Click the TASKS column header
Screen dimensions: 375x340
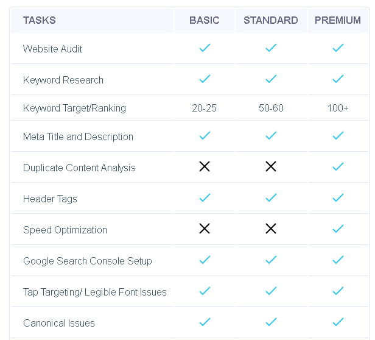[x=40, y=20]
